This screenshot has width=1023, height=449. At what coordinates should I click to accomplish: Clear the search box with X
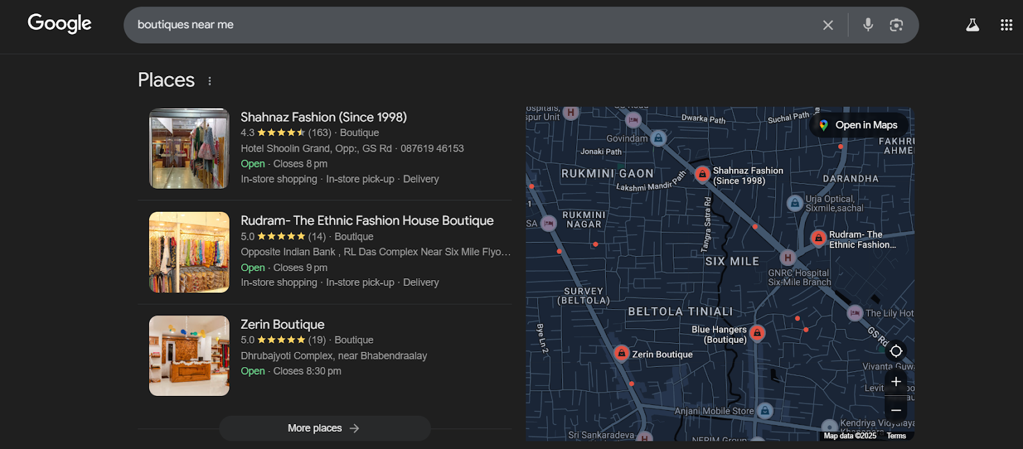tap(828, 25)
